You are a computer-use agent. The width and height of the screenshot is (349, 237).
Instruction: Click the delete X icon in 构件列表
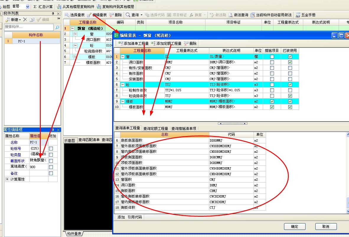tap(25, 19)
